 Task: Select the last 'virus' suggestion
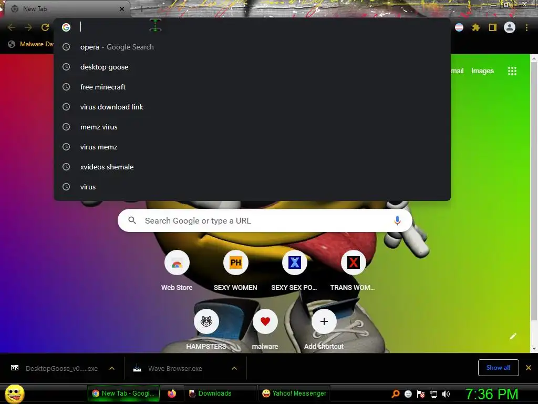[x=252, y=187]
